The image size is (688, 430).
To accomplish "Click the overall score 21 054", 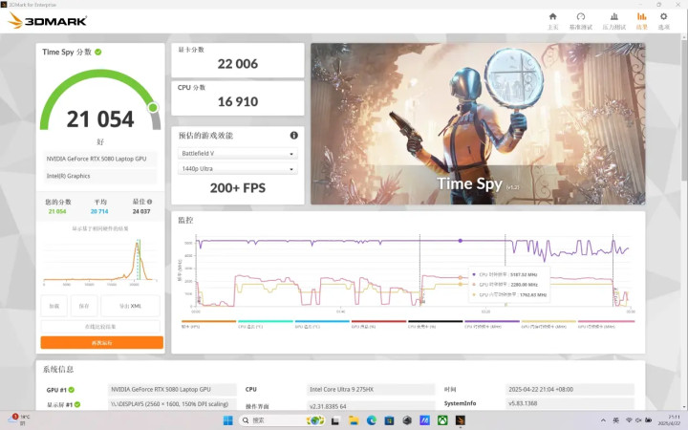I will [x=100, y=119].
